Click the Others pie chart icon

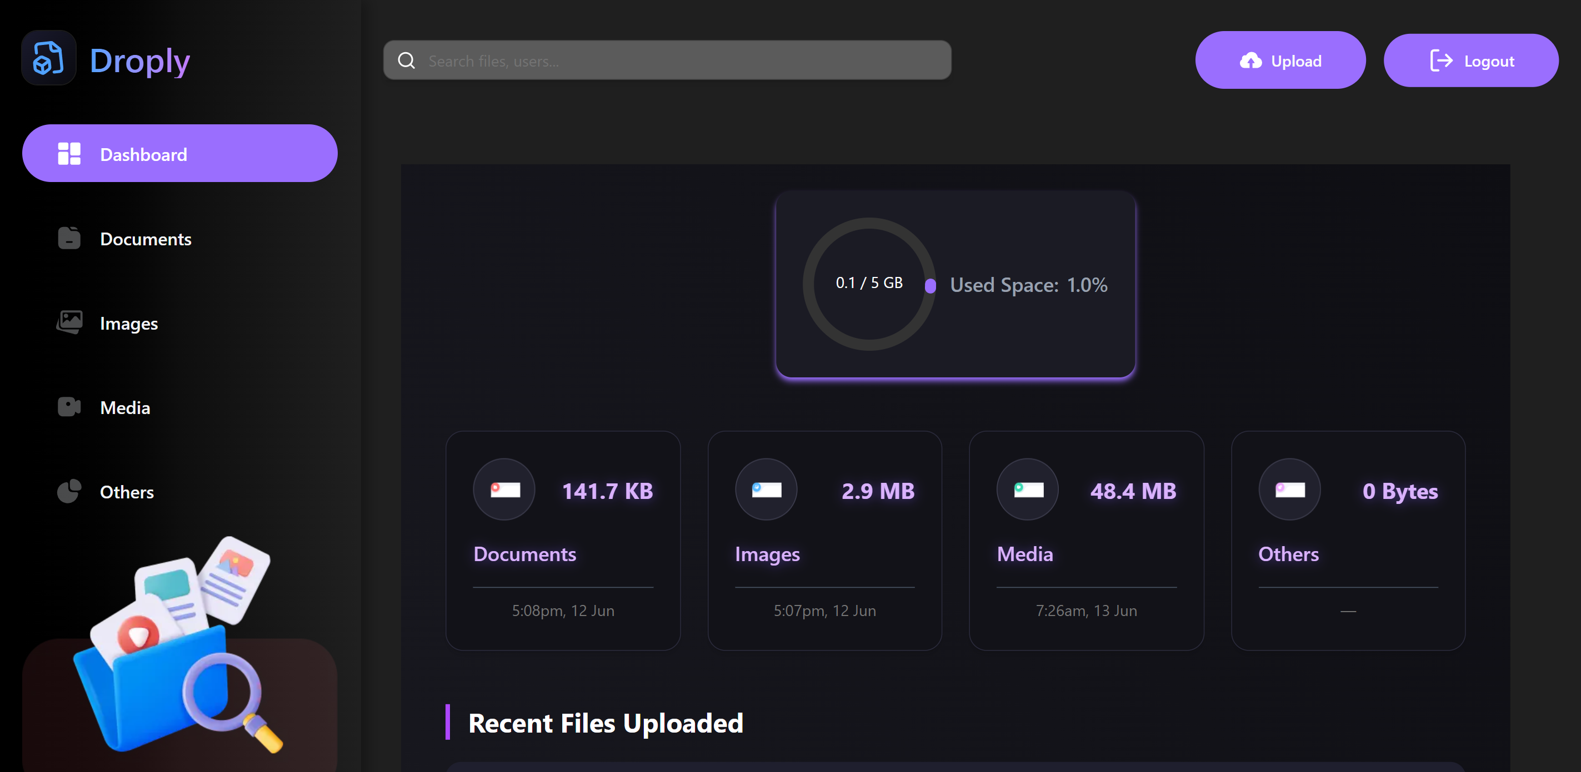click(69, 491)
